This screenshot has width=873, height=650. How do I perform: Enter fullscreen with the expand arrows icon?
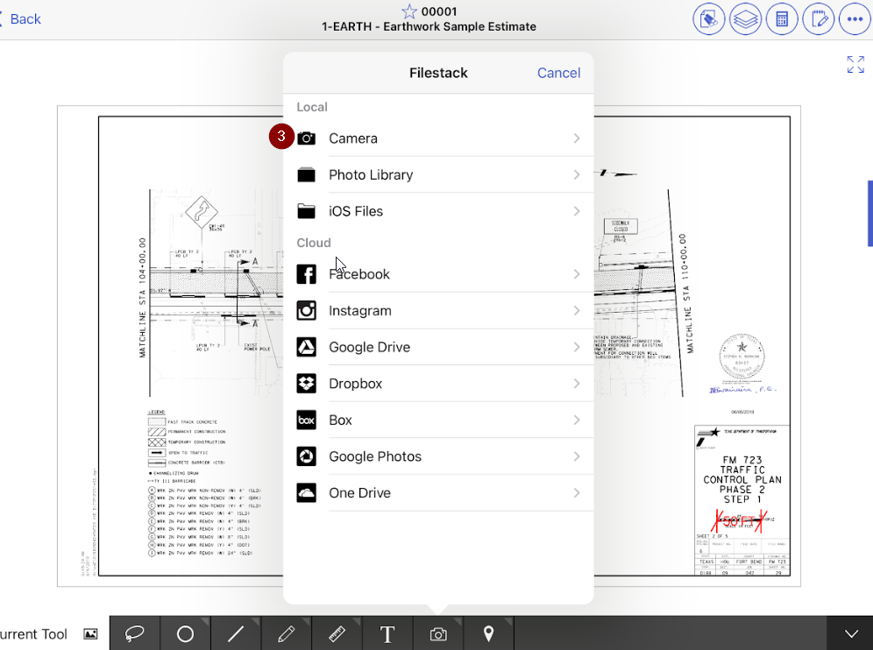tap(855, 64)
